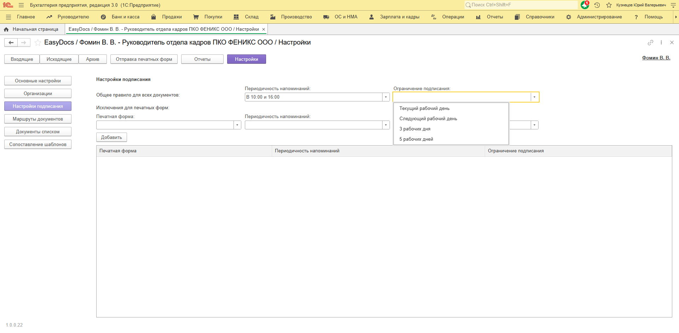Click the 'Фомин В. В.' link
The image size is (679, 333).
[x=656, y=58]
